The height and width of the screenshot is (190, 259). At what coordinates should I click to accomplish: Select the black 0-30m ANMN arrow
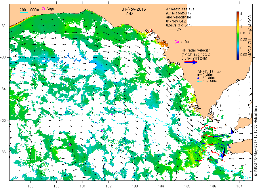point(199,75)
